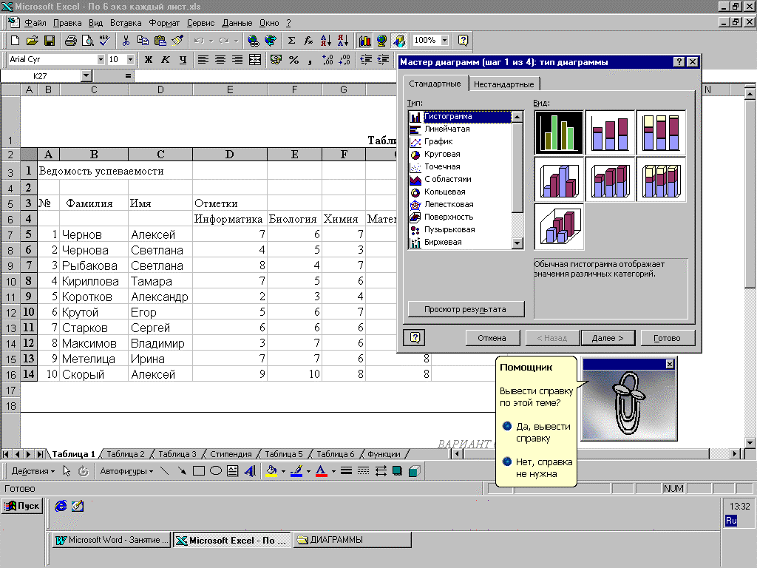Click the AutoSum sigma icon
The height and width of the screenshot is (568, 757).
(x=291, y=41)
